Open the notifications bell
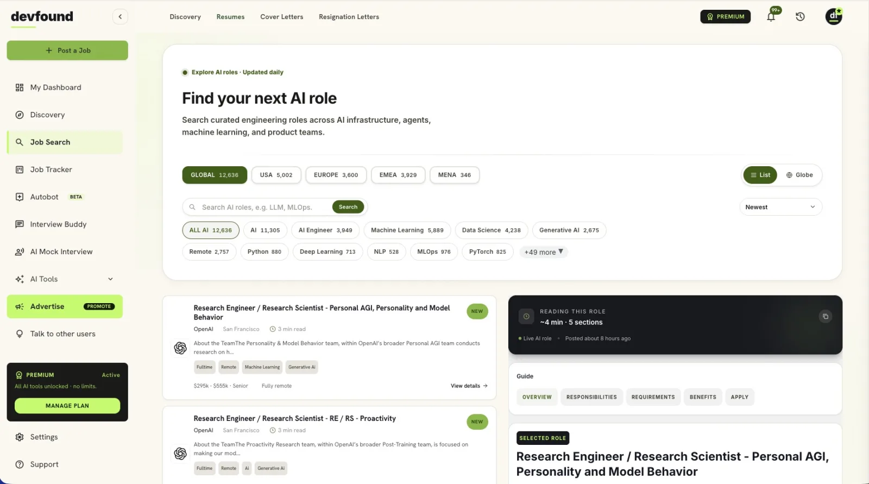 pyautogui.click(x=771, y=17)
